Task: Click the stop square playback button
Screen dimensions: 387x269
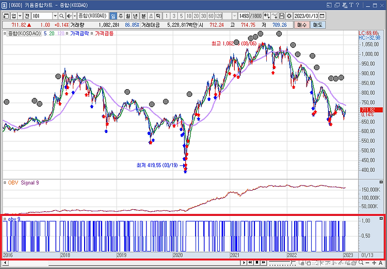Action: (256, 263)
